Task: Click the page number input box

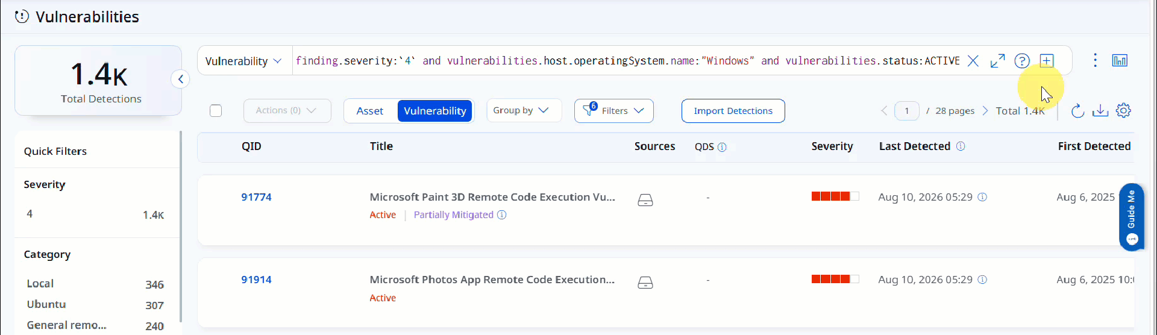Action: point(906,111)
